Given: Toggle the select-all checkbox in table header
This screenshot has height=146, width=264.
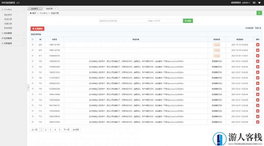Looking at the screenshot, I should pos(33,39).
